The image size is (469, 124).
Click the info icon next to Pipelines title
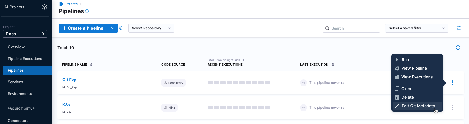click(x=87, y=11)
